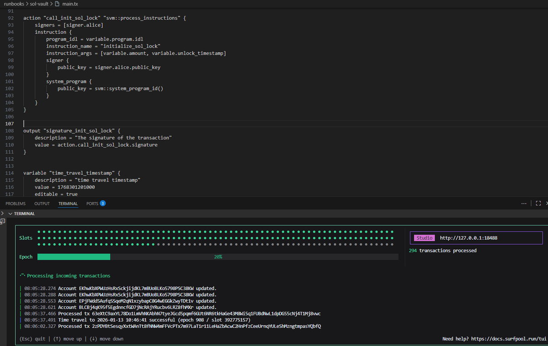Click Processed tx 2zPDYBtSesqy log entry
The height and width of the screenshot is (346, 548).
click(x=172, y=326)
